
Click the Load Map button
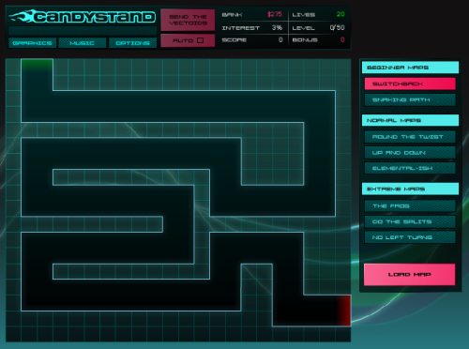point(410,274)
